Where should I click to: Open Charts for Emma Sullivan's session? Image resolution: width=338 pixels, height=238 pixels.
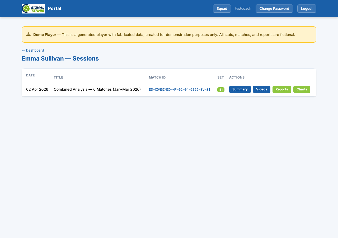point(302,89)
